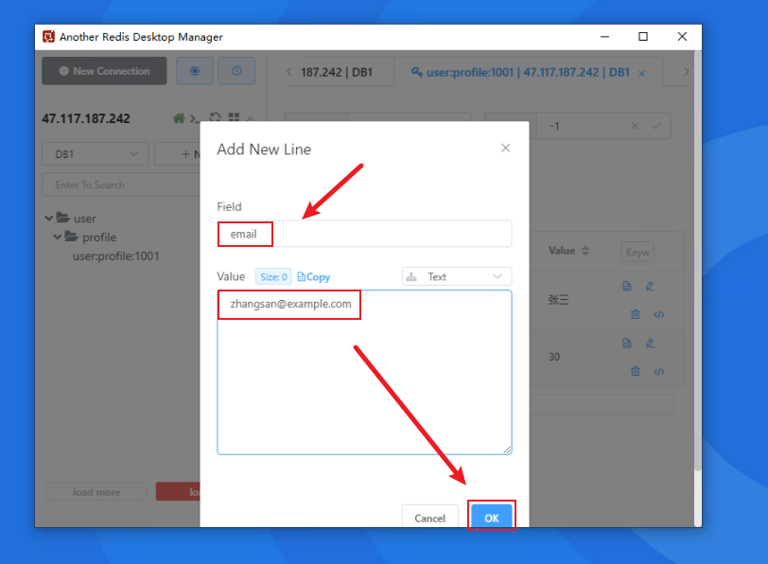Click the 张三 value cell
Image resolution: width=768 pixels, height=564 pixels.
[x=558, y=300]
